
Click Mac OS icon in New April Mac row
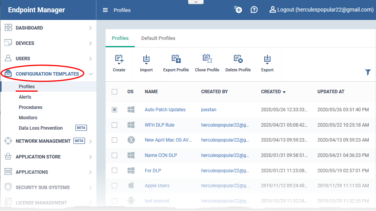131,140
